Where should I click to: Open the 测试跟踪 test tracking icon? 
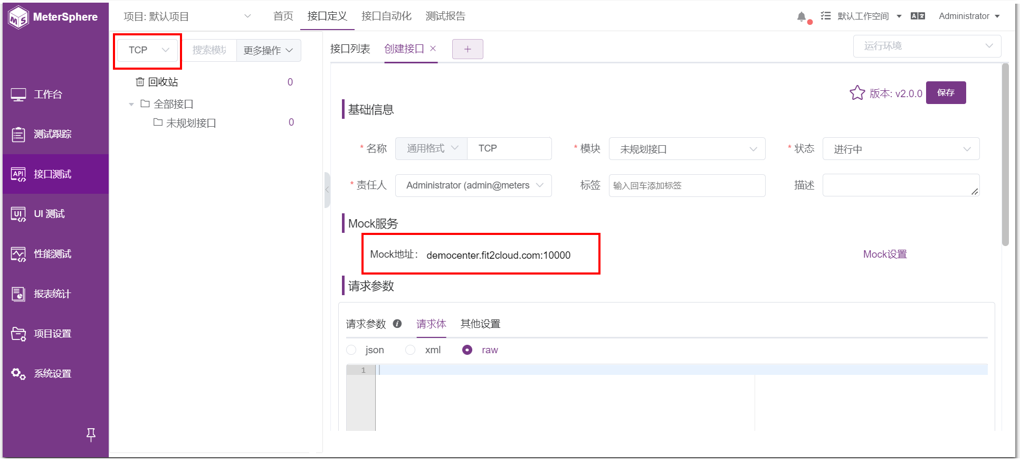(18, 135)
